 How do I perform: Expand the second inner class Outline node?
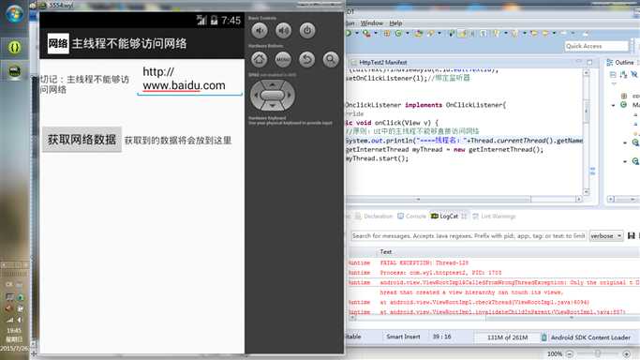625,161
